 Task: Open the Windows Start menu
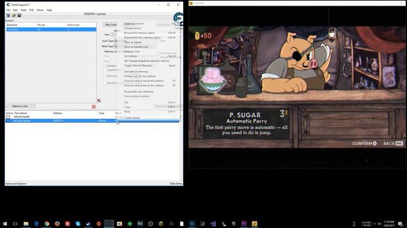(x=5, y=224)
